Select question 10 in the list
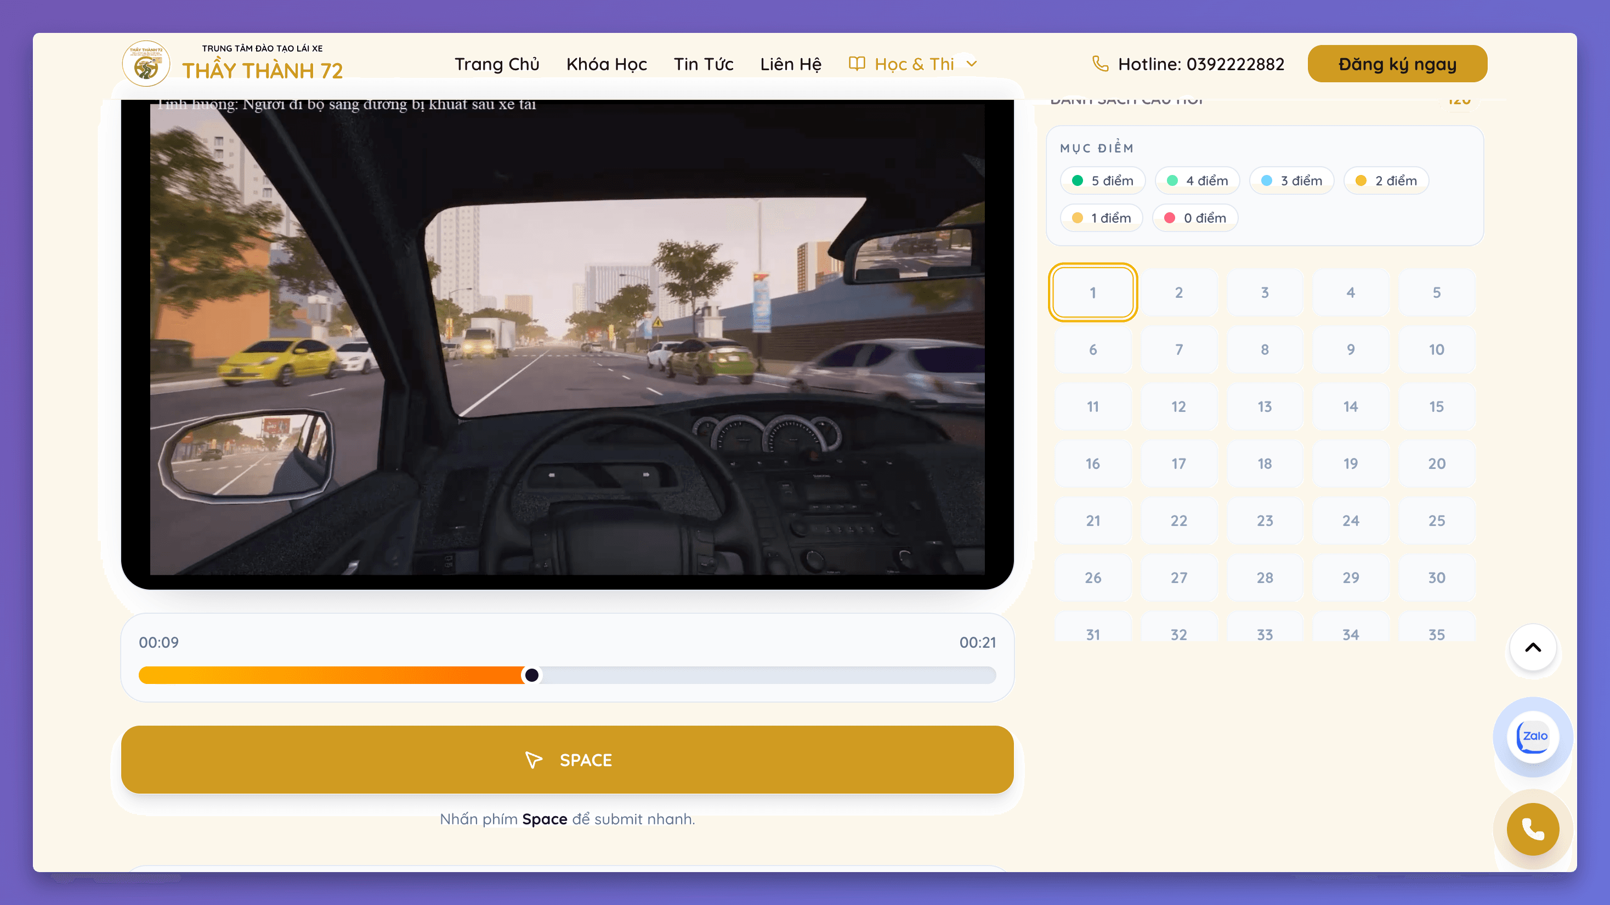Viewport: 1610px width, 905px height. pyautogui.click(x=1436, y=349)
